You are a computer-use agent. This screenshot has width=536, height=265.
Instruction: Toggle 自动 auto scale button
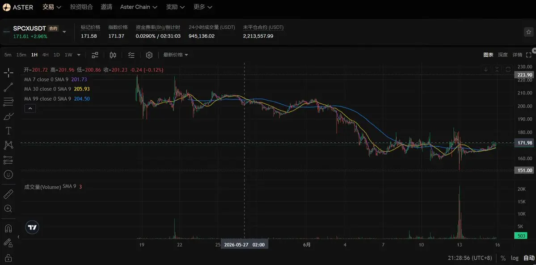[x=529, y=258]
